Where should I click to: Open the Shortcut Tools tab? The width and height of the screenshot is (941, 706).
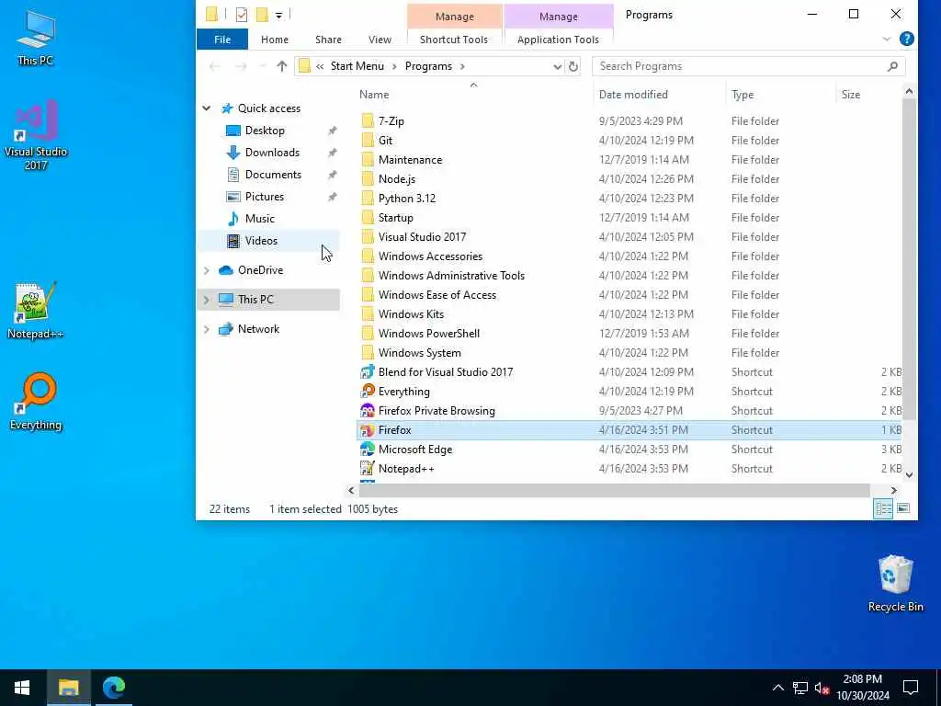coord(454,40)
